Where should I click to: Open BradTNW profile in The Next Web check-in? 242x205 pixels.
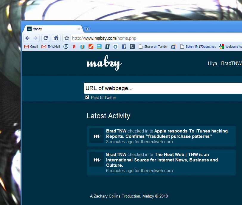coord(116,155)
